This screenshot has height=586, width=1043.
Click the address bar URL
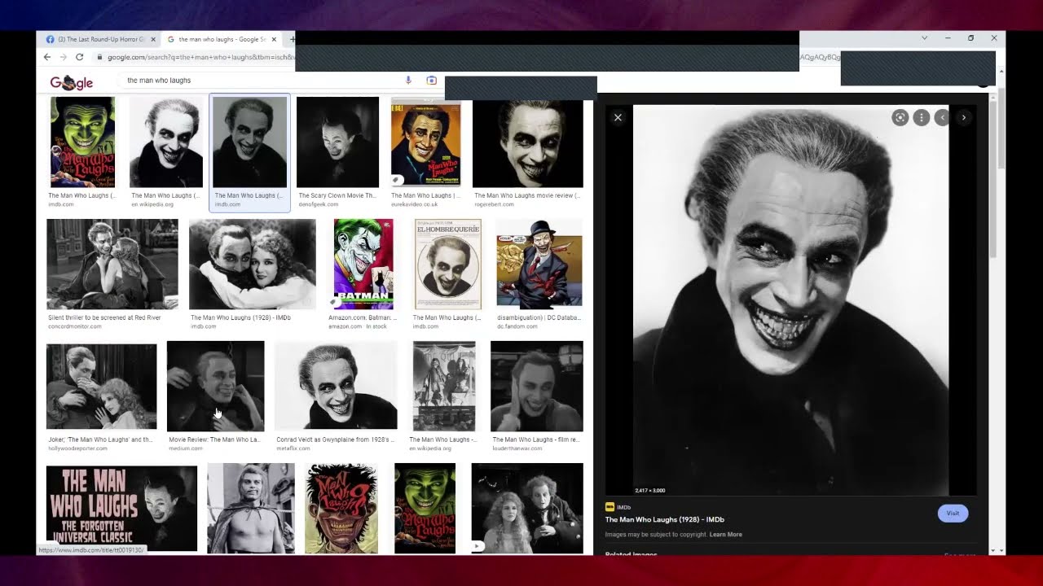(200, 57)
